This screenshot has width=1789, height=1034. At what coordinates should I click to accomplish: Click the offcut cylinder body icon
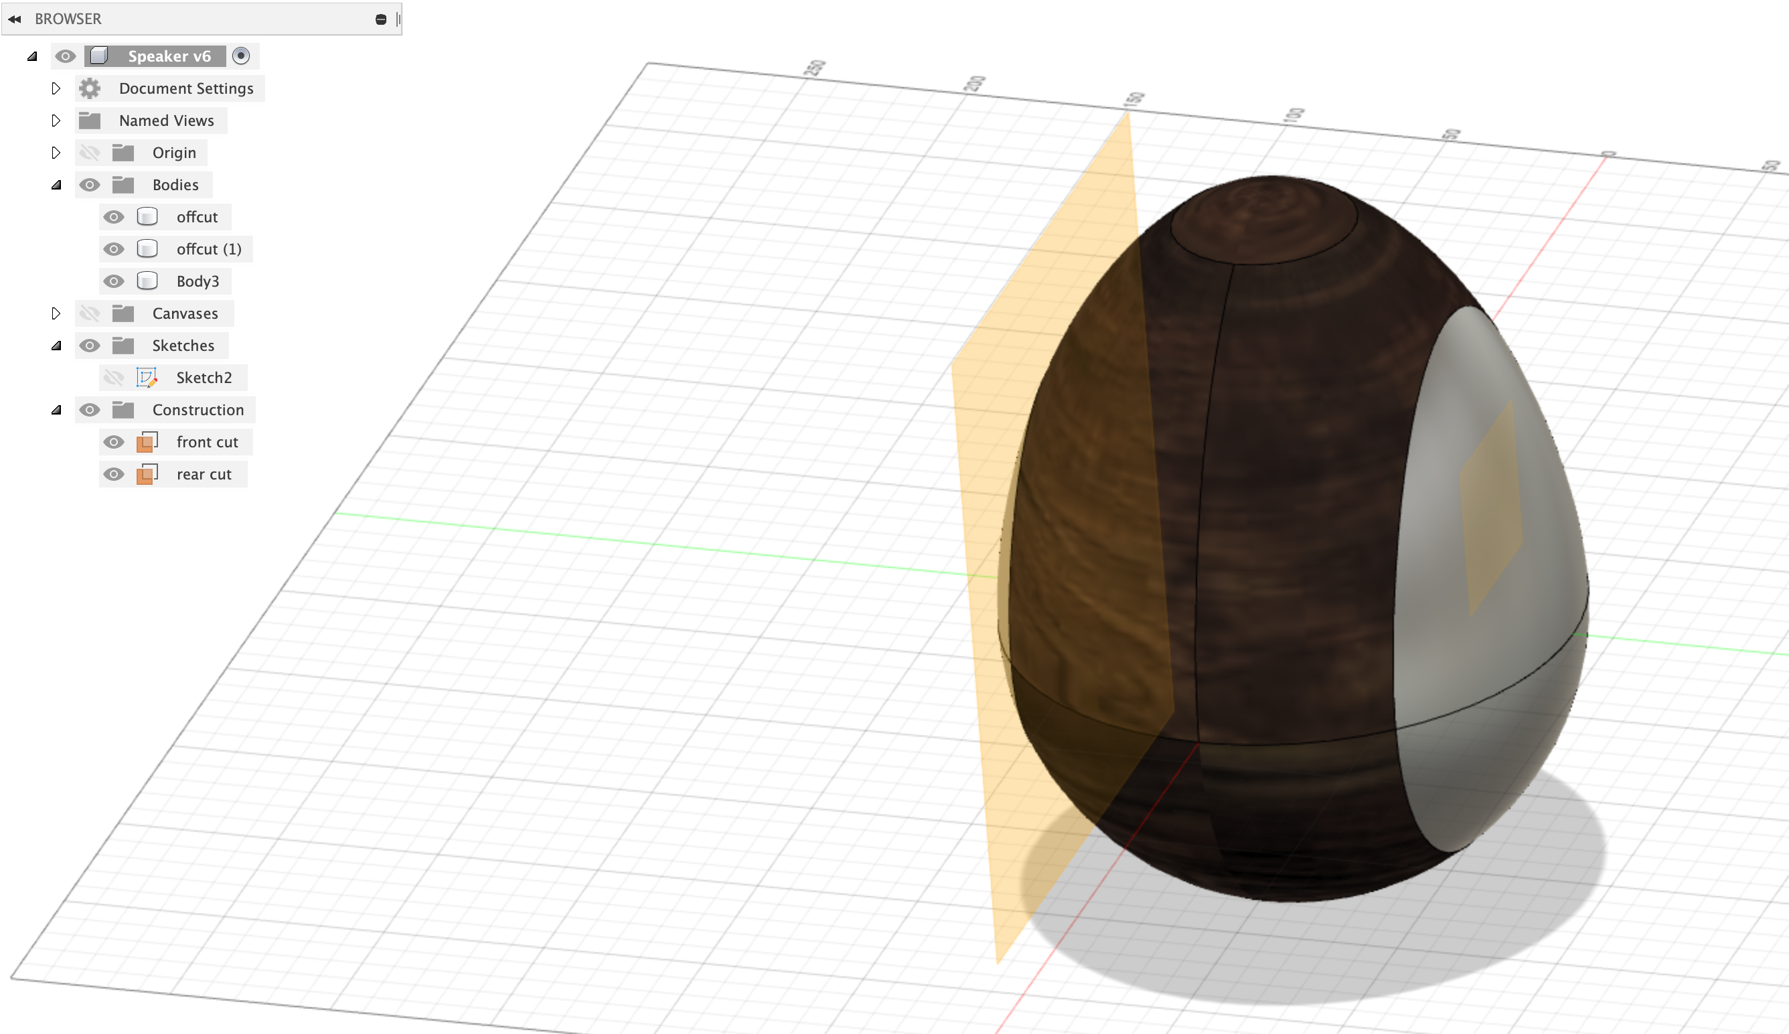148,216
